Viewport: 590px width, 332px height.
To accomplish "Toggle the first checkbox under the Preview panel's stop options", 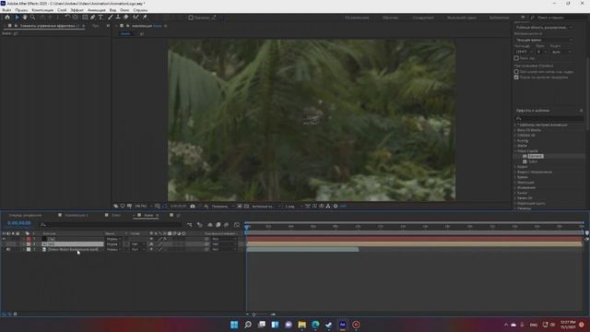I will (516, 72).
